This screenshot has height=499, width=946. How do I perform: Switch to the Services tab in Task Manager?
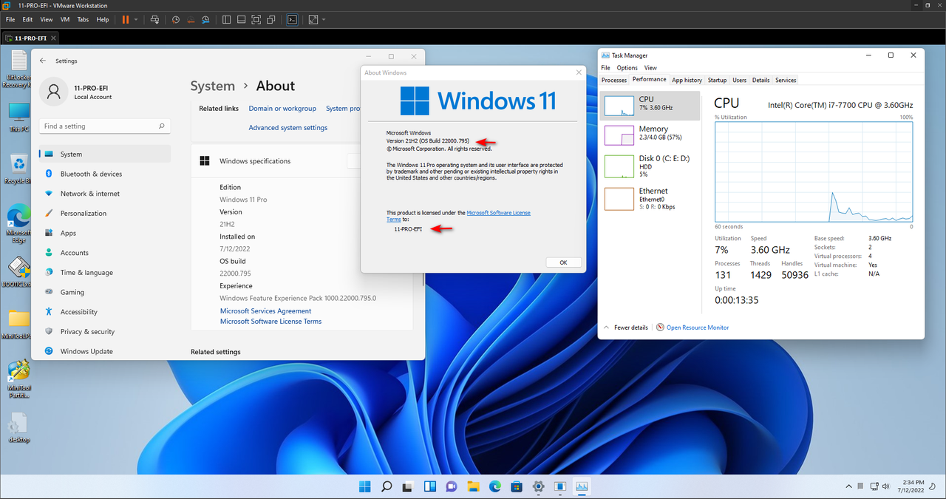(x=786, y=80)
